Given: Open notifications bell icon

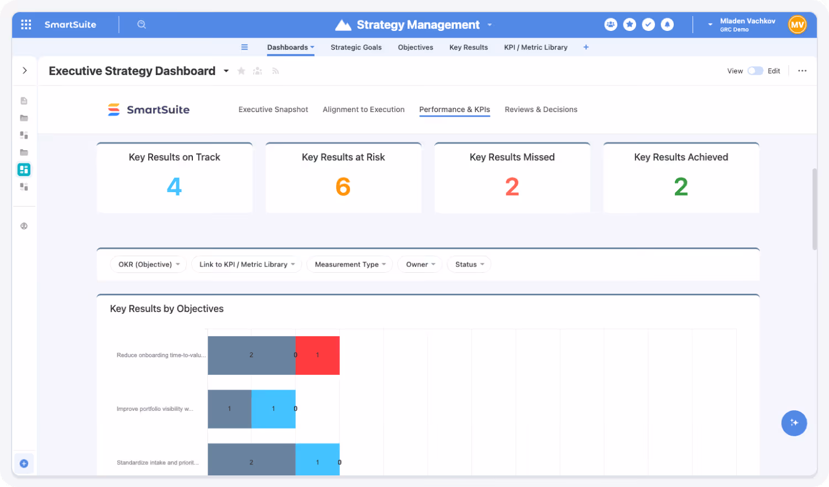Looking at the screenshot, I should 667,24.
